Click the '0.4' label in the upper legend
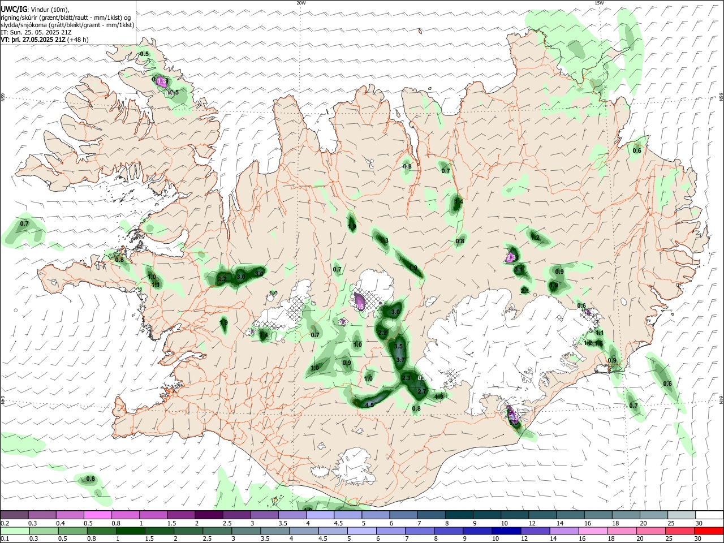The height and width of the screenshot is (543, 724). (x=60, y=523)
